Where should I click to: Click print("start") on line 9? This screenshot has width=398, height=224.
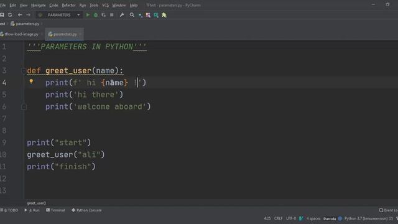(x=59, y=142)
